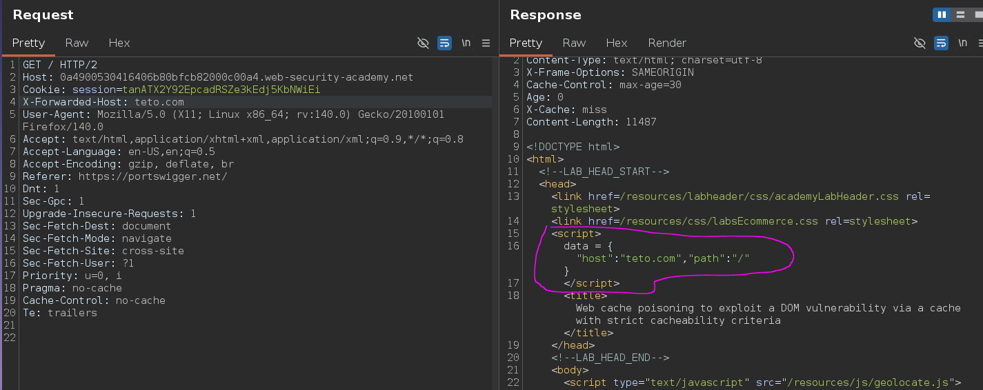Click the Sec-Fetch-Dest: document line
The image size is (983, 390).
point(97,226)
